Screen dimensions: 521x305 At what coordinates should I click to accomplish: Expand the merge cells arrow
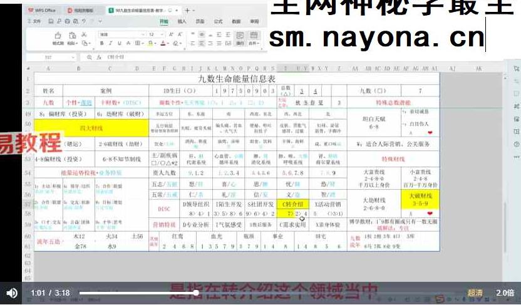(x=258, y=43)
